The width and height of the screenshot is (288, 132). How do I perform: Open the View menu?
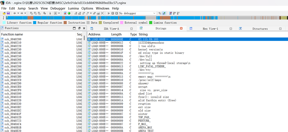pos(44,8)
